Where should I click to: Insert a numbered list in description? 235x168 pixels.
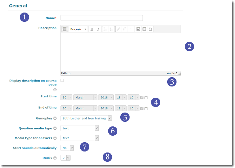click(x=111, y=29)
